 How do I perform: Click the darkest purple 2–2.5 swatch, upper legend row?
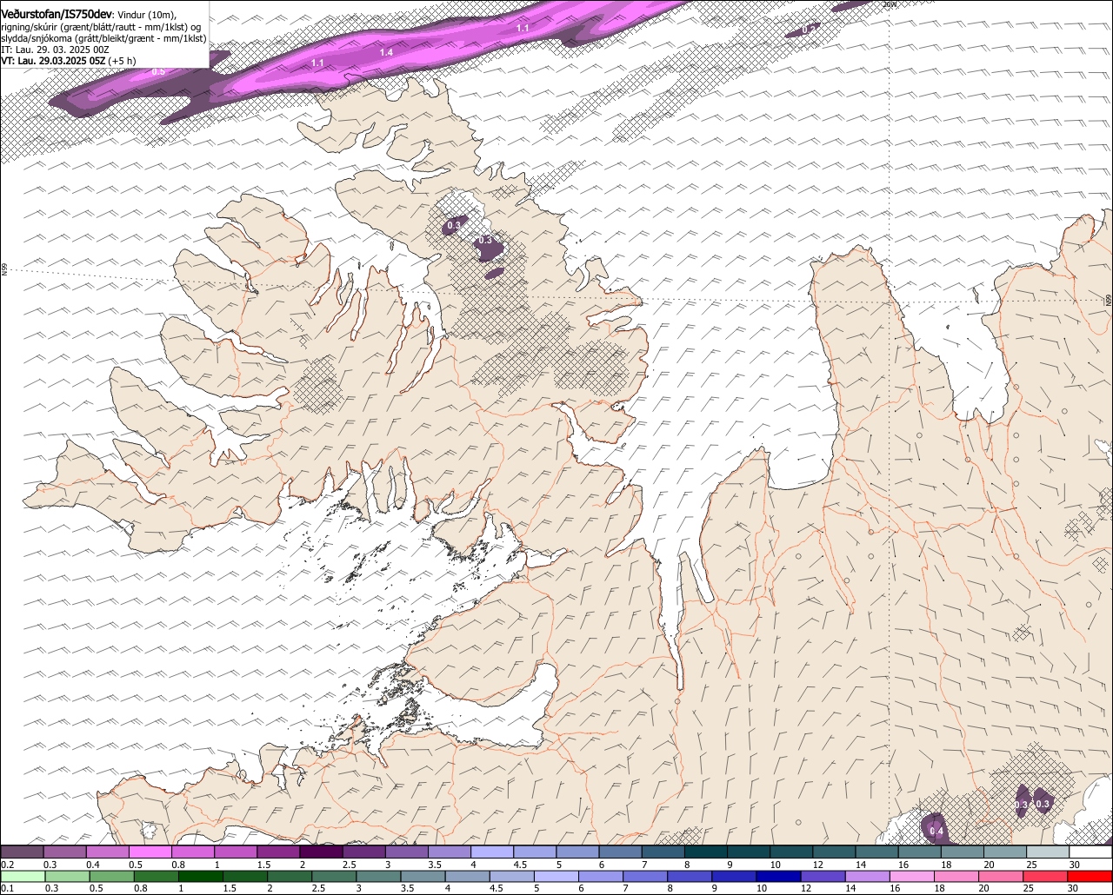click(321, 852)
